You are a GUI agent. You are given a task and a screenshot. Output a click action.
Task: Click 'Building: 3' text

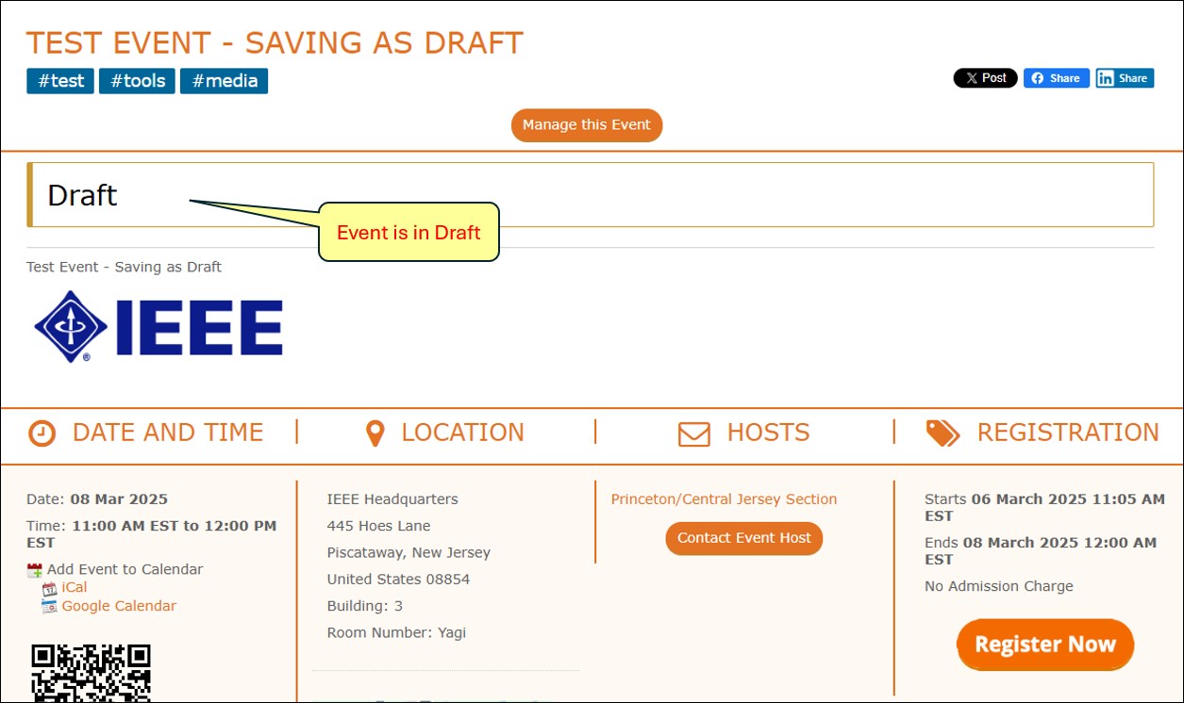(365, 606)
